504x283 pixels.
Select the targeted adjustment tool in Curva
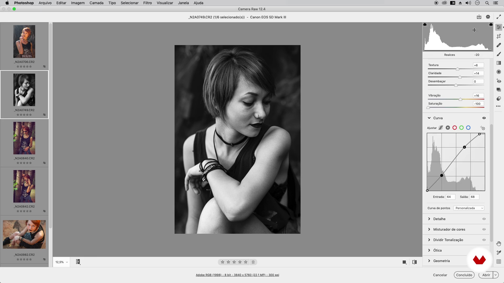tap(482, 128)
